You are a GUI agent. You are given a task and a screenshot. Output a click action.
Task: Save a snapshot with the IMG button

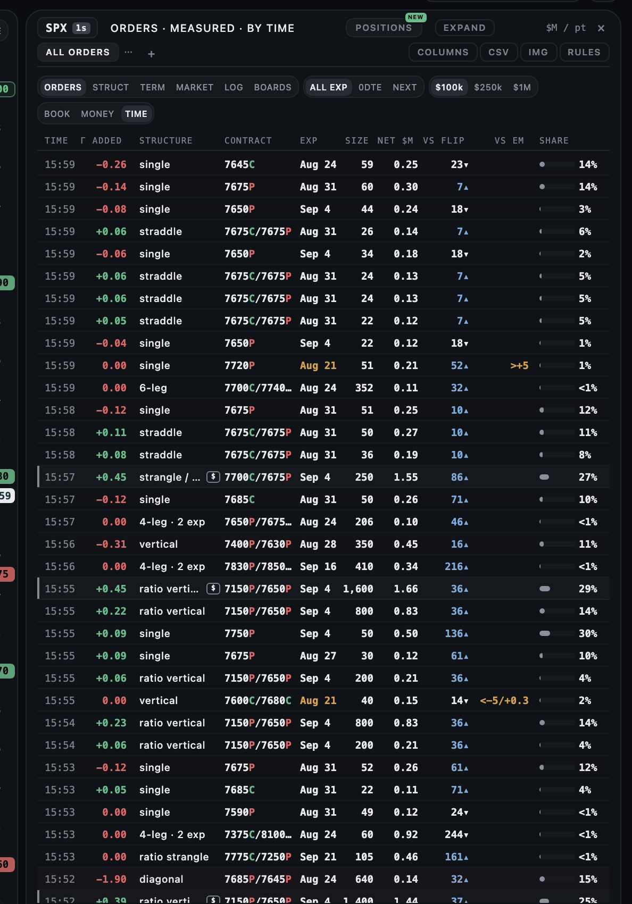538,52
